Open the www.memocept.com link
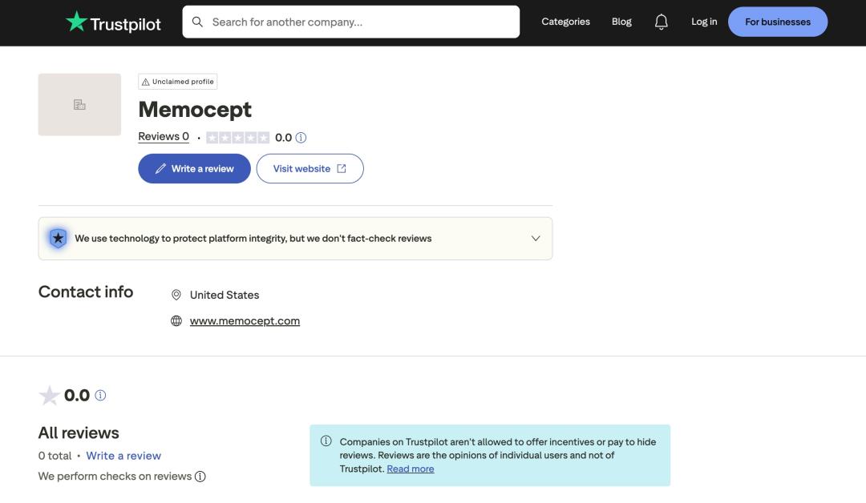 click(x=245, y=321)
